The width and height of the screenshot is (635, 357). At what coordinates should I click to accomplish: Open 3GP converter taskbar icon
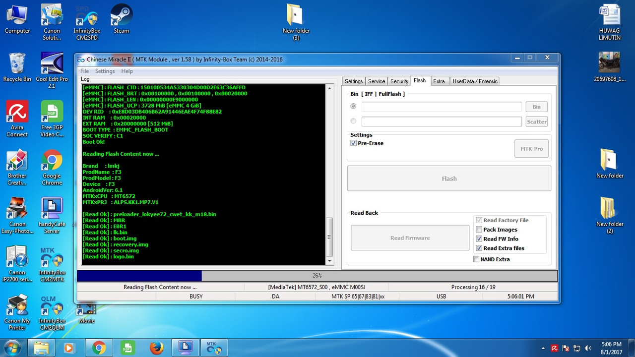point(128,348)
